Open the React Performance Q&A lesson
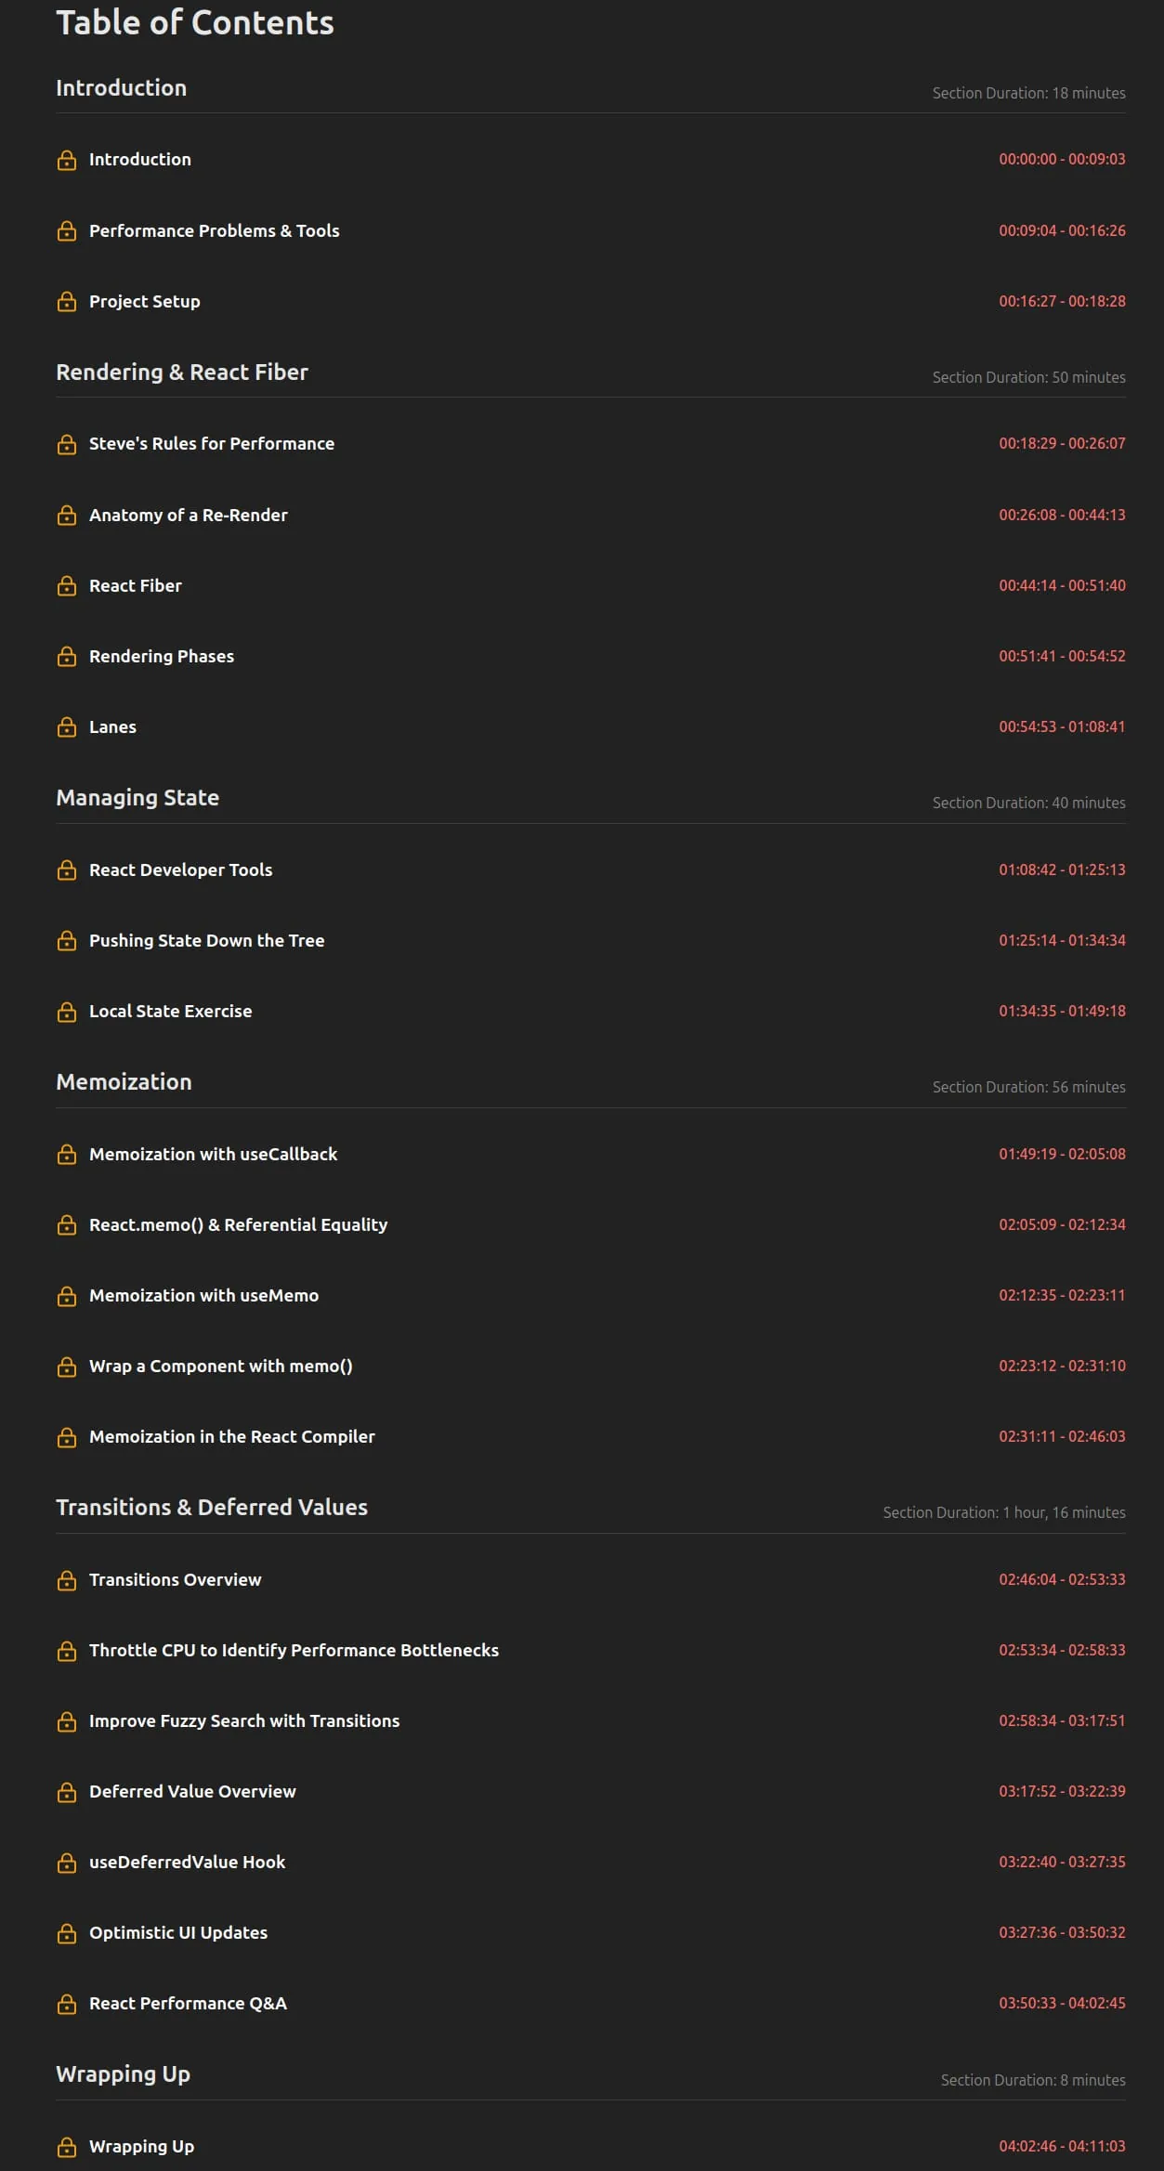 click(x=188, y=2003)
